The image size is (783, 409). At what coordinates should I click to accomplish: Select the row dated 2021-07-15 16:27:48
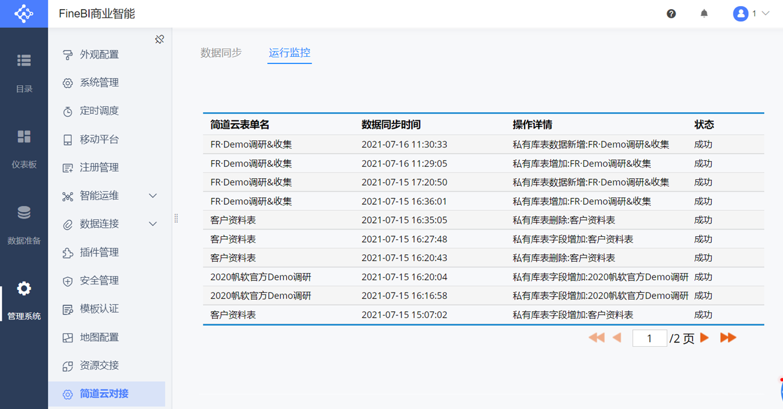click(x=484, y=239)
